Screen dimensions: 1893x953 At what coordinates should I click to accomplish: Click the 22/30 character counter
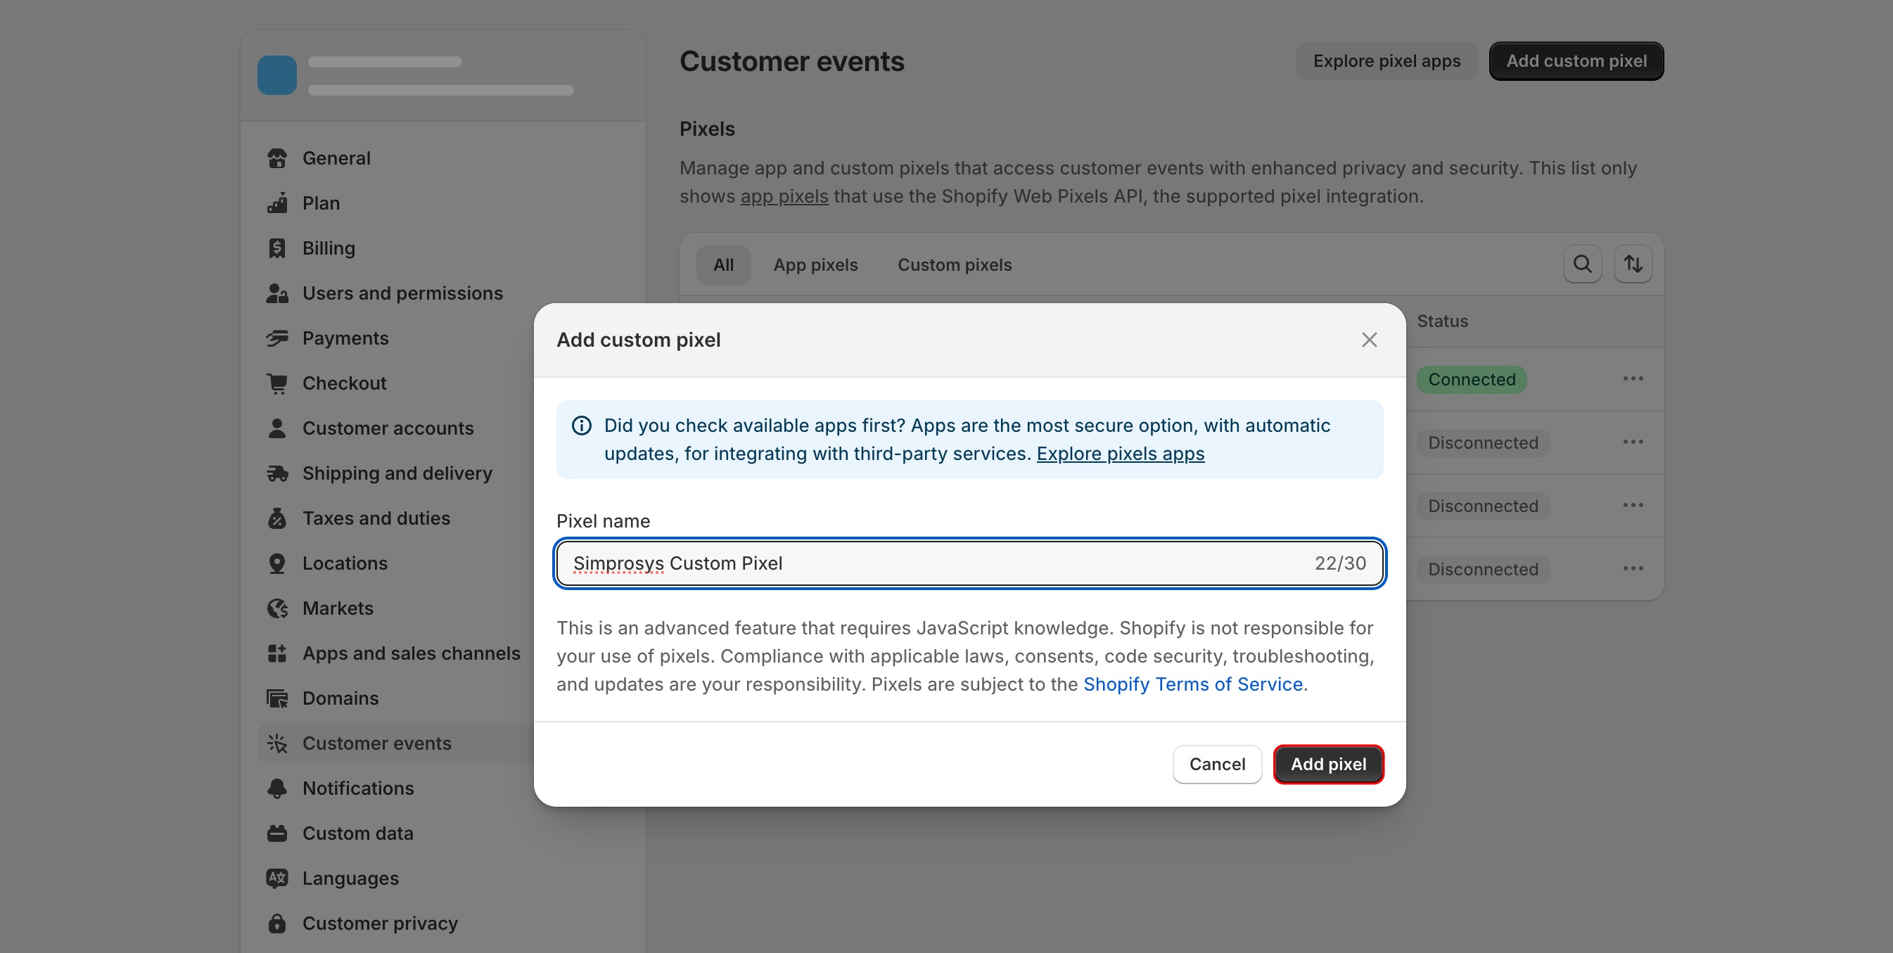[1339, 563]
